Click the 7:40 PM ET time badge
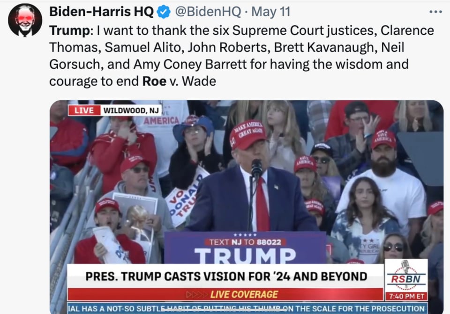This screenshot has width=450, height=314. 406,296
